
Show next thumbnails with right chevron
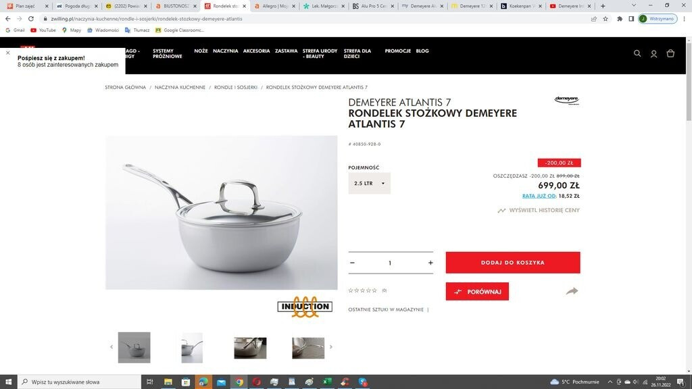[331, 347]
